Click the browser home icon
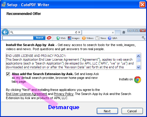Screen dimensions: 147x117 pos(124,32)
